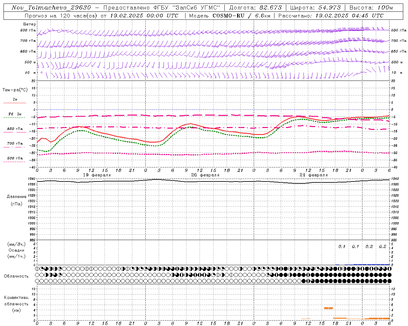
Task: Select the 'Широта: 54.973' latitude value
Action: pos(316,8)
